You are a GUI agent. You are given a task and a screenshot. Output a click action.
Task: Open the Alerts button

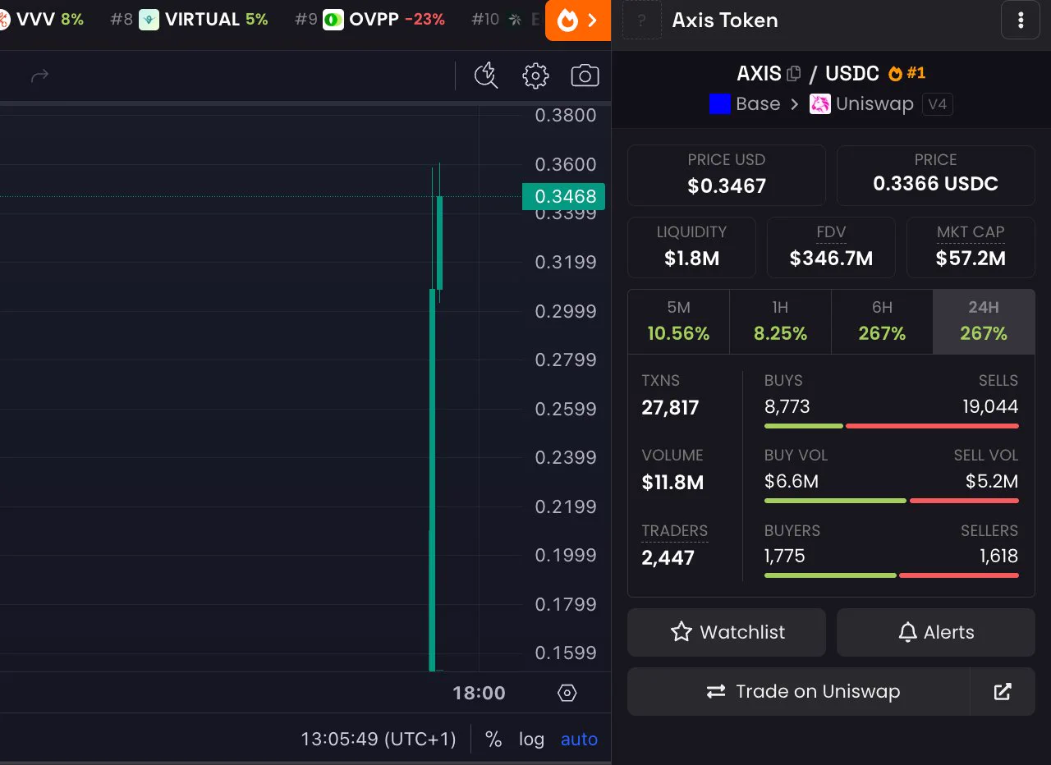pyautogui.click(x=936, y=632)
